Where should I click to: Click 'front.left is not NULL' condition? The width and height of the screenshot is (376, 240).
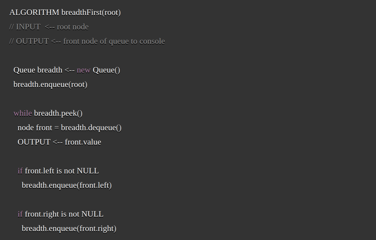click(62, 171)
